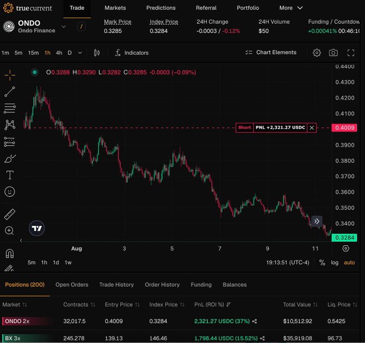Screen dimensions: 365x343
Task: Open the Predictions page
Action: (x=161, y=8)
